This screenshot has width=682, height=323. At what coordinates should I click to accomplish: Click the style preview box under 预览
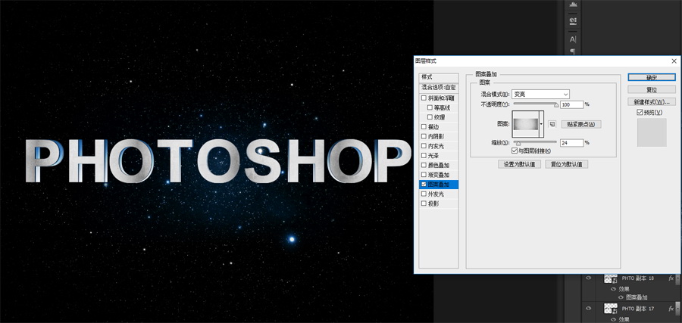tap(652, 132)
